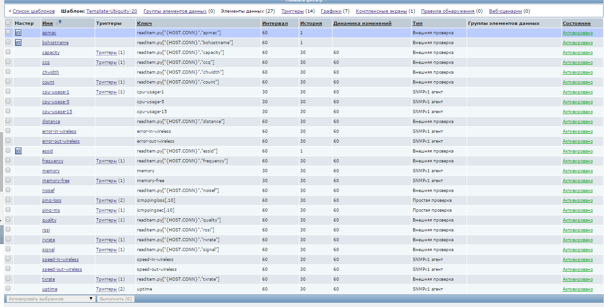The height and width of the screenshot is (307, 604).
Task: Open the signal item
Action: 48,250
